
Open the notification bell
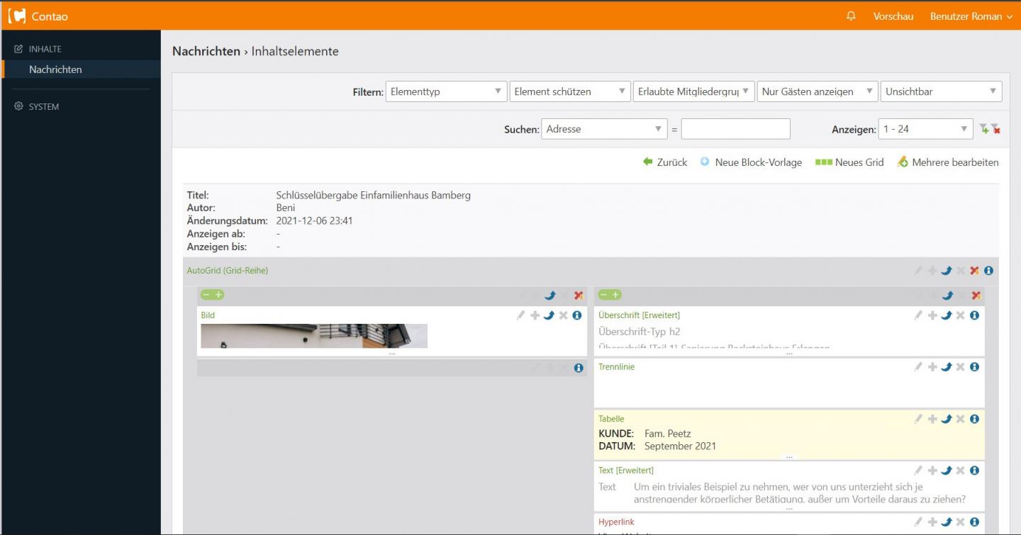(x=851, y=16)
